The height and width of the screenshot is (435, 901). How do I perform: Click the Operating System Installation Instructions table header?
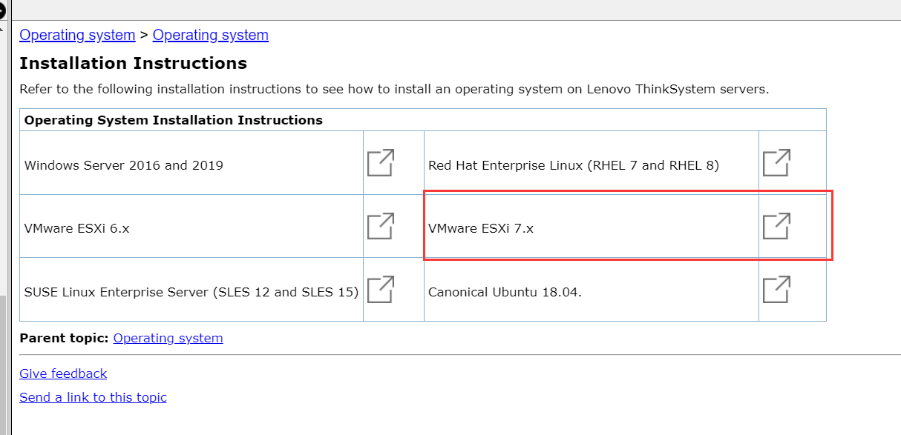click(x=174, y=120)
